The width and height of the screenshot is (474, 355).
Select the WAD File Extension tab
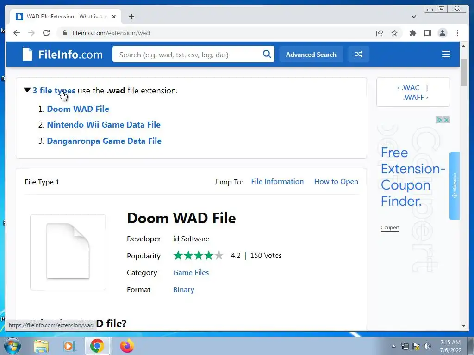(66, 17)
